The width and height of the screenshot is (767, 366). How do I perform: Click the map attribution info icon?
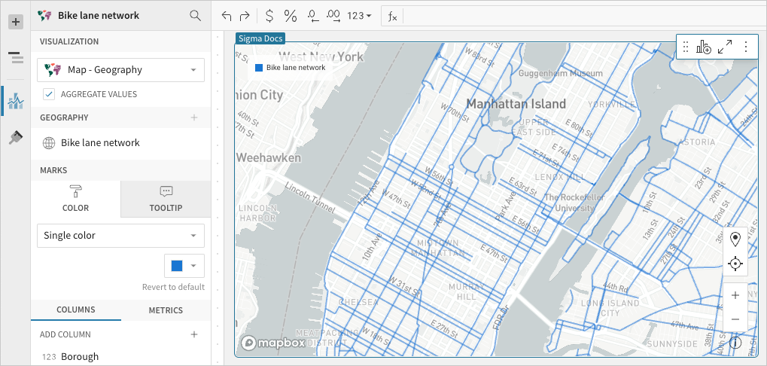[x=735, y=342]
